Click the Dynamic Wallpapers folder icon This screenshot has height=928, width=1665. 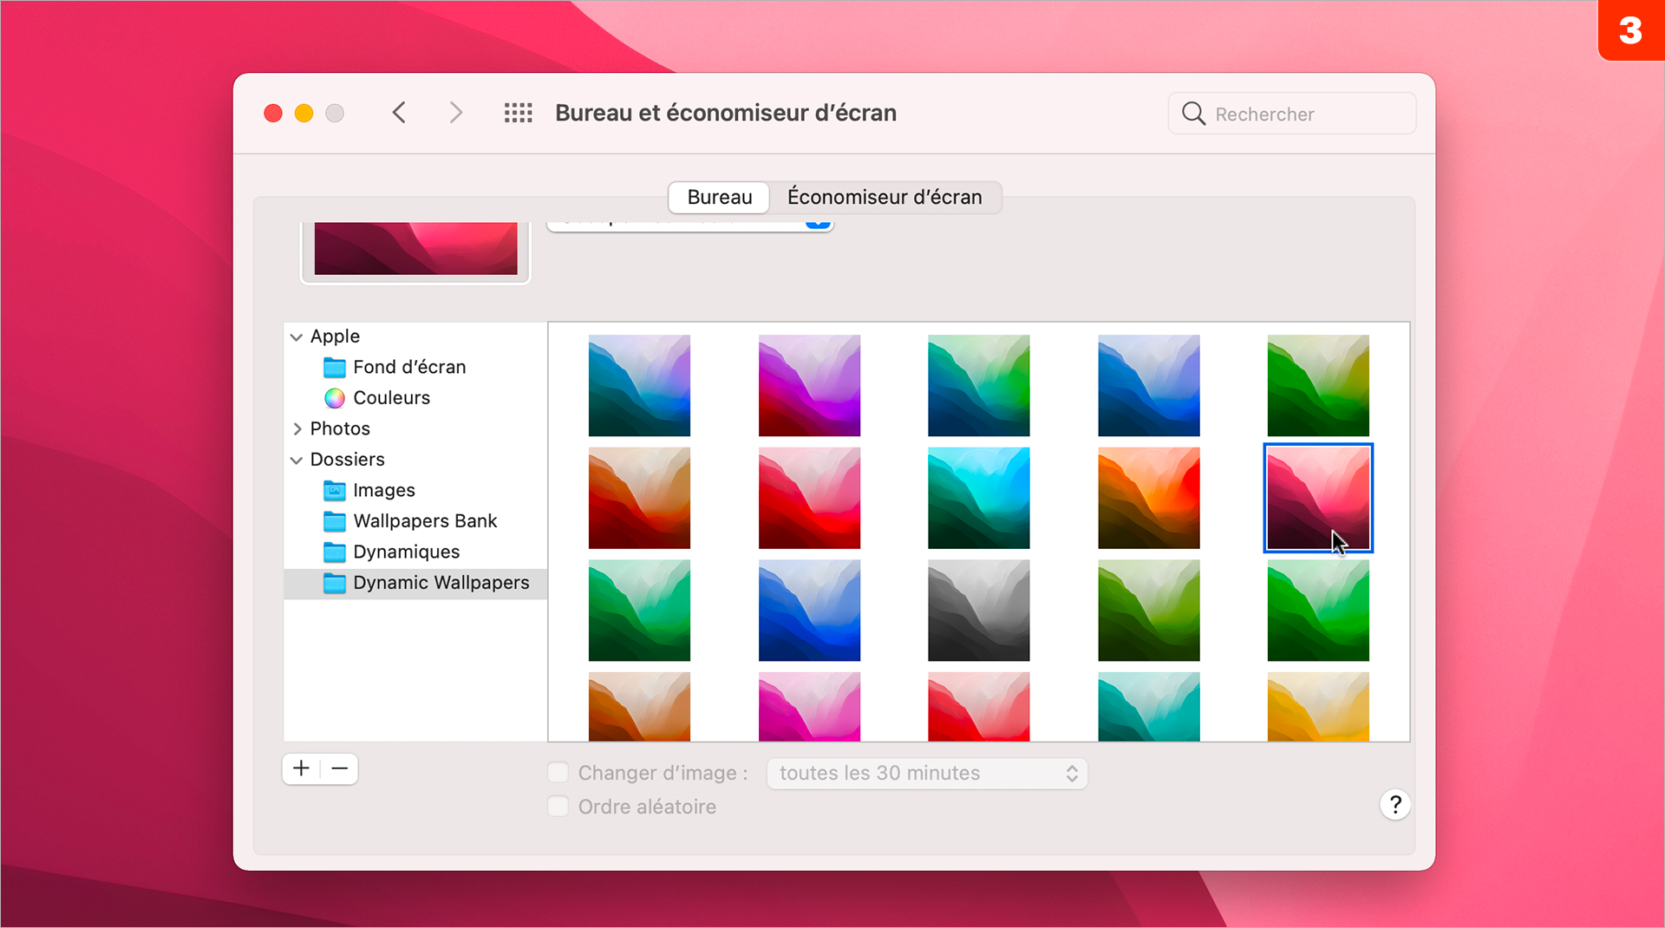tap(335, 583)
